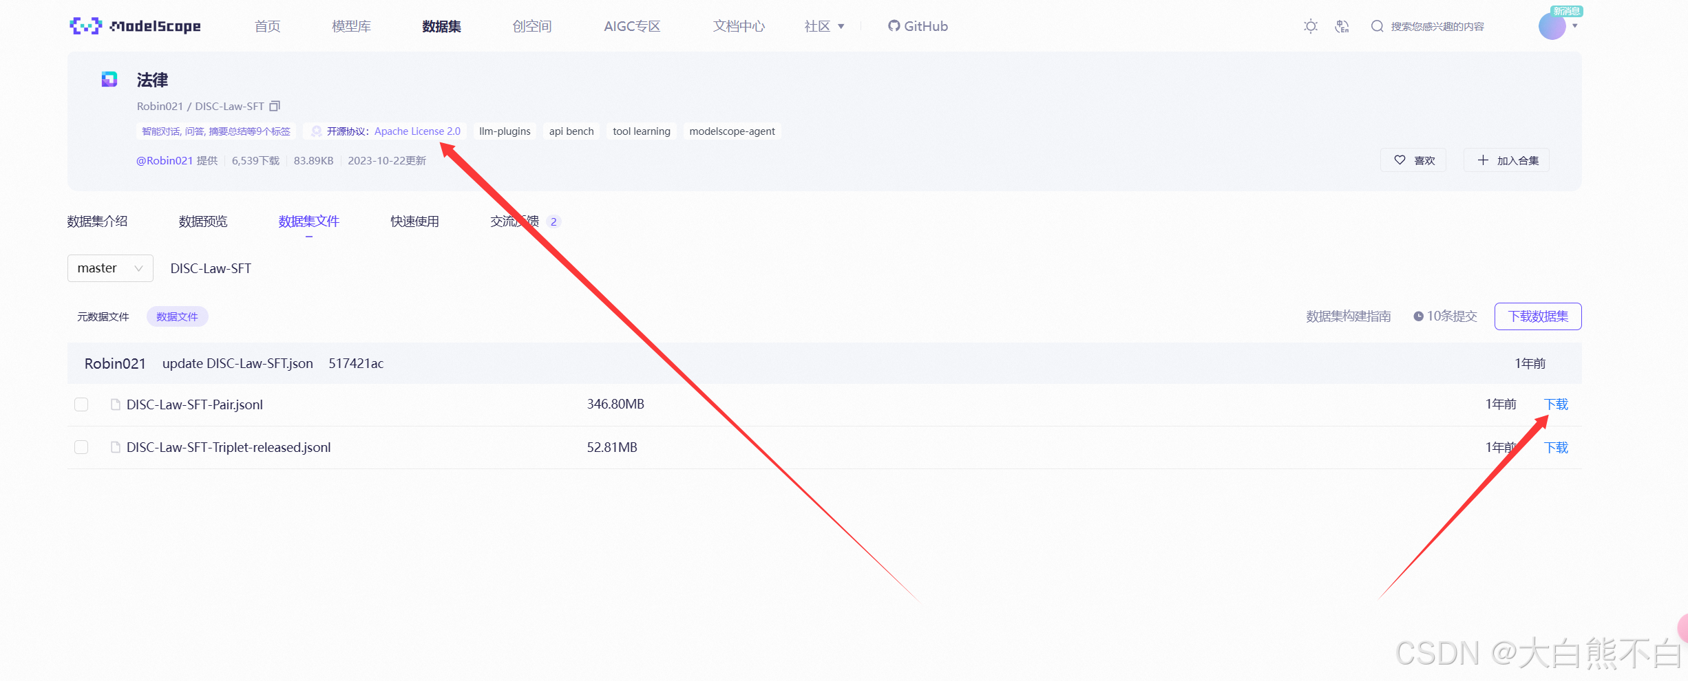Switch language with the translate icon
The width and height of the screenshot is (1688, 681).
(x=1342, y=26)
